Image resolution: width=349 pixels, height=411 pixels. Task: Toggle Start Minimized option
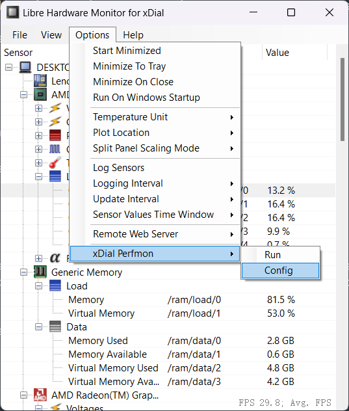pyautogui.click(x=155, y=51)
